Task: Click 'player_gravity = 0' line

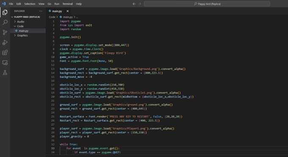Action: [74, 136]
